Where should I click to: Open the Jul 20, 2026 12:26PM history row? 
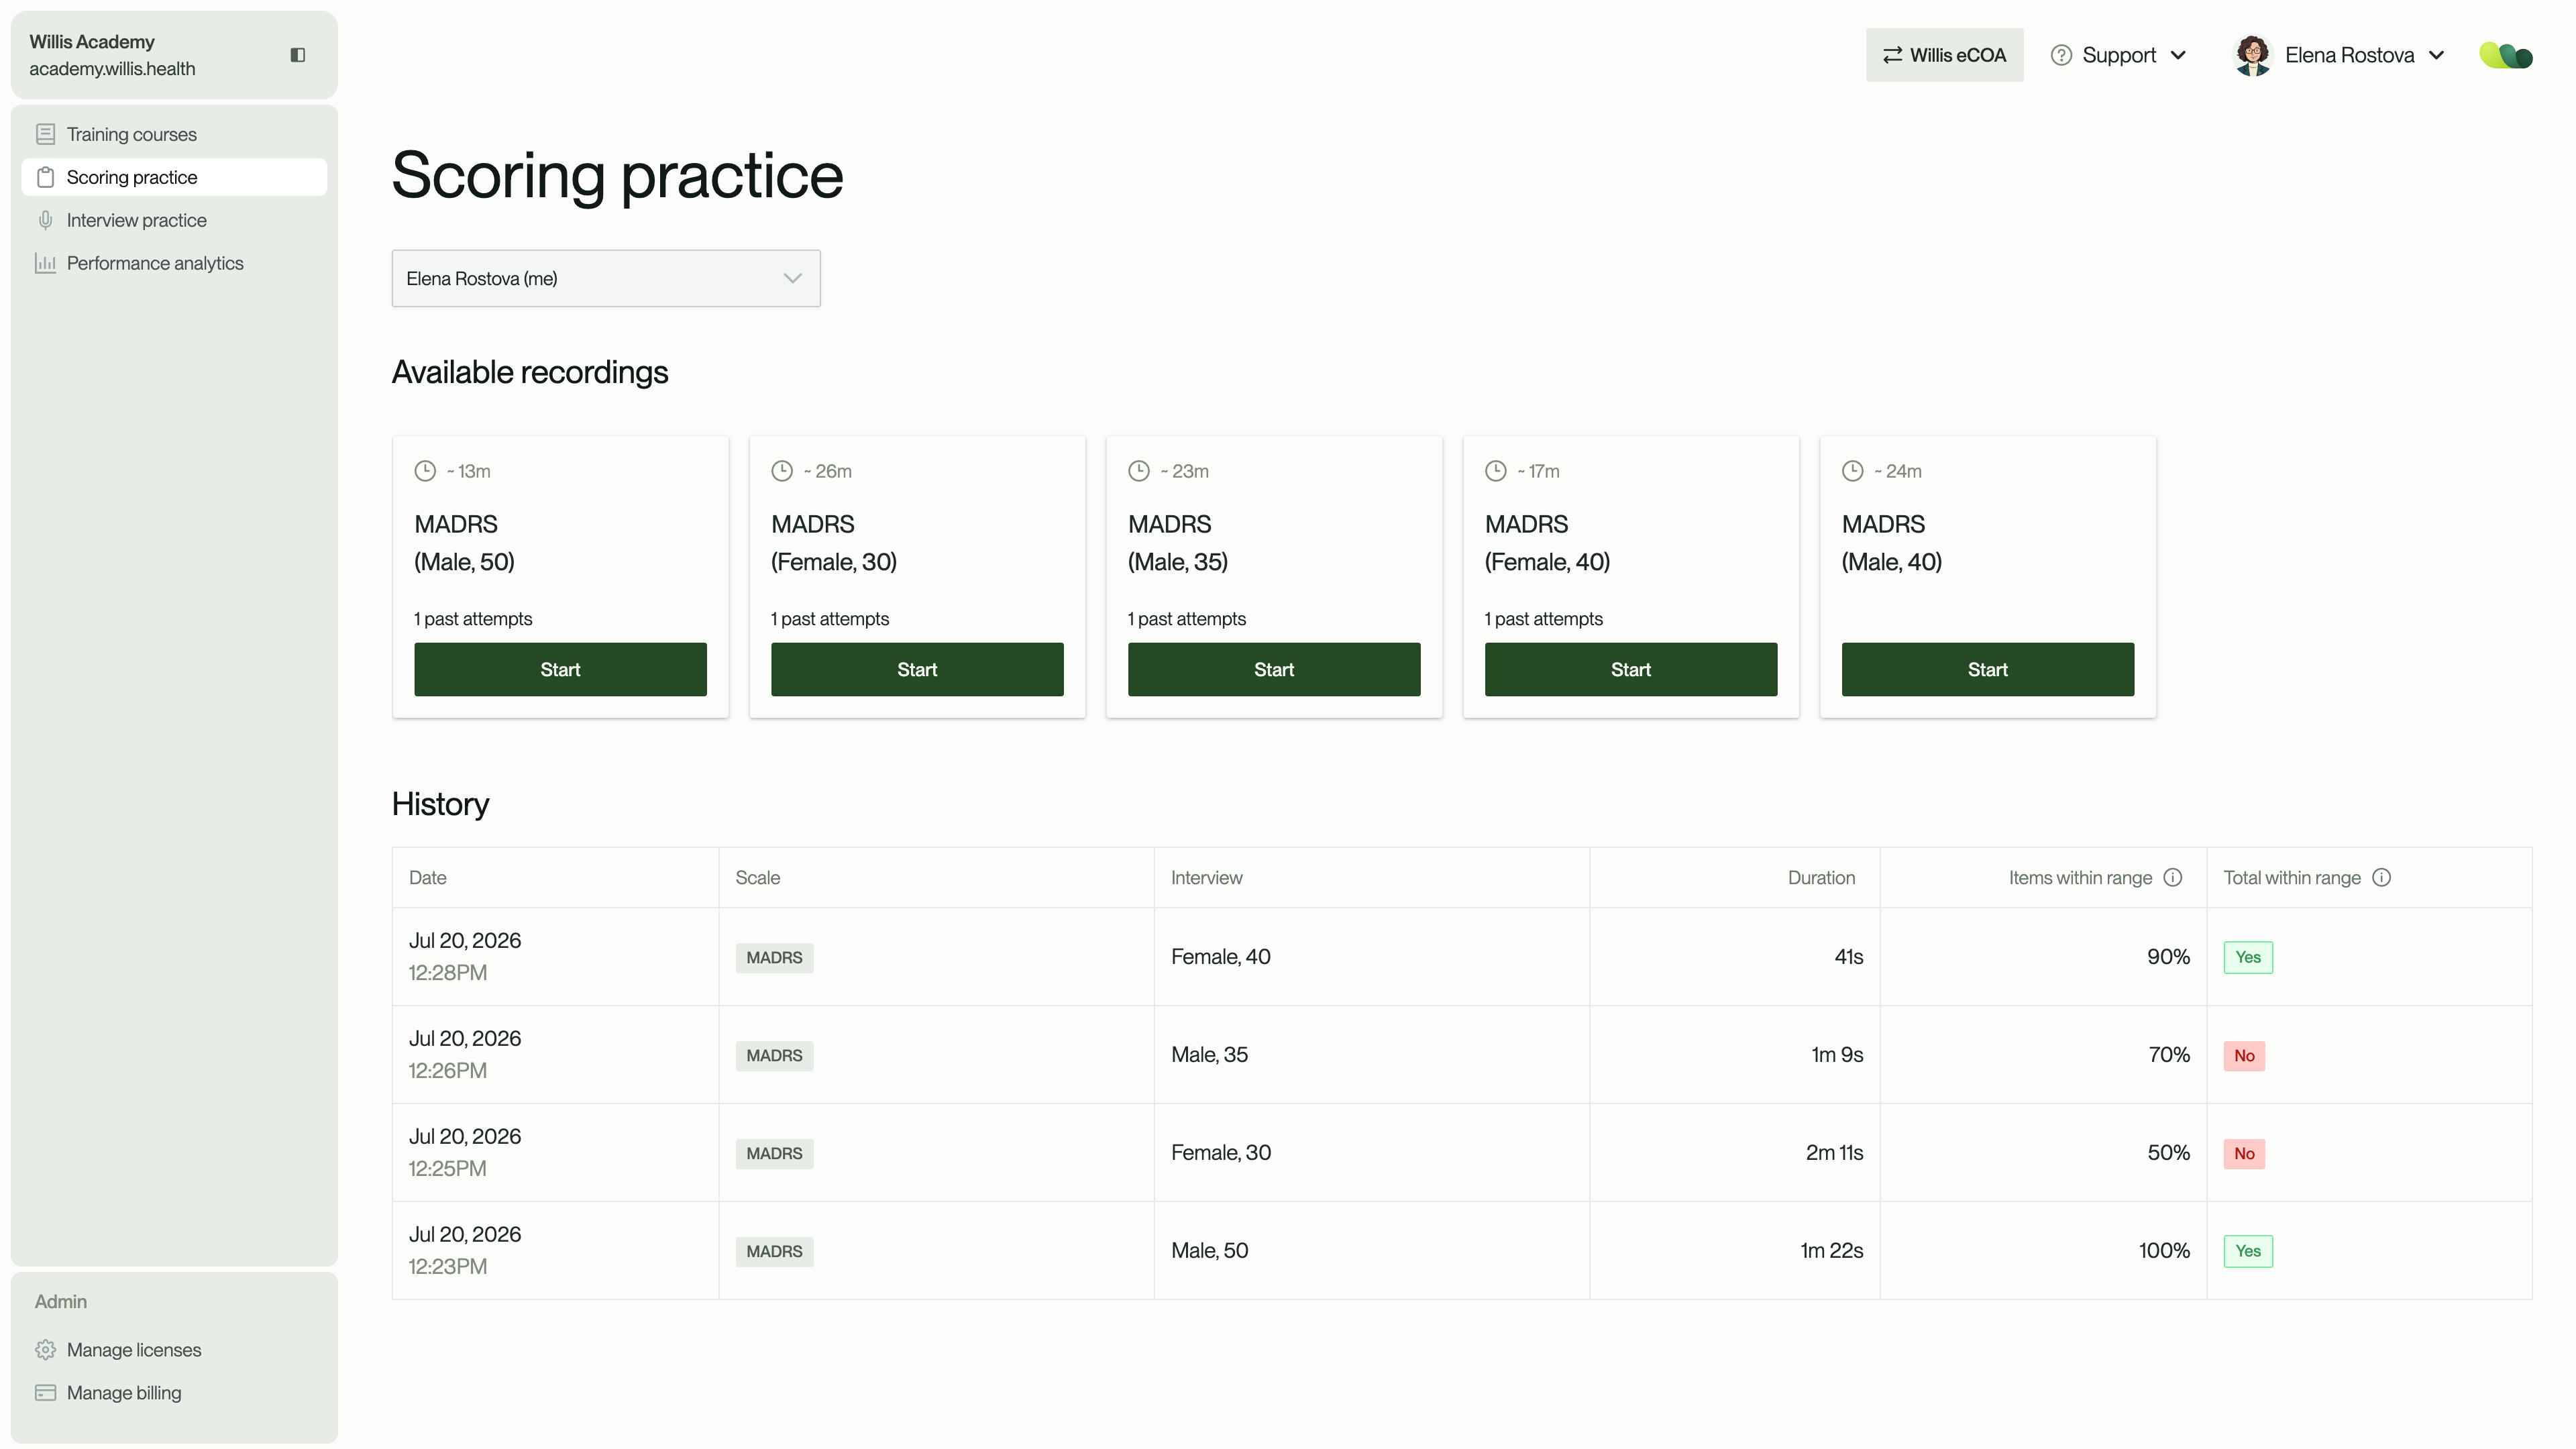tap(1462, 1055)
